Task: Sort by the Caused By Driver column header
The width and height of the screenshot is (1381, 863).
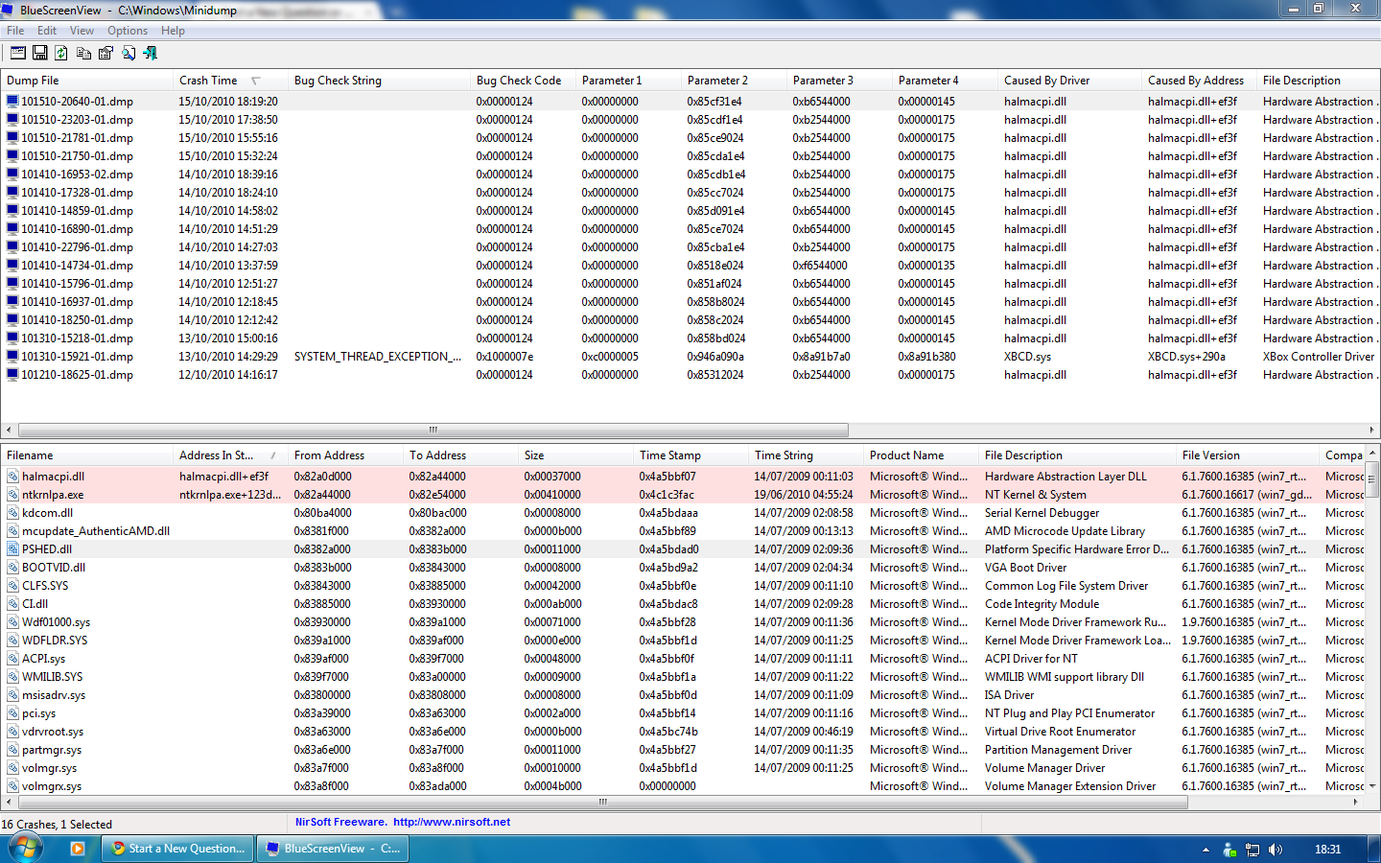Action: pyautogui.click(x=1068, y=81)
